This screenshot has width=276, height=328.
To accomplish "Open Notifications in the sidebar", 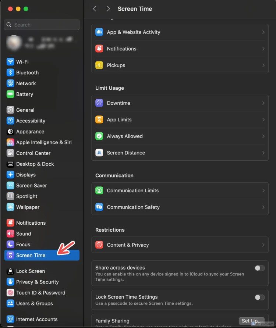I will pos(42,223).
